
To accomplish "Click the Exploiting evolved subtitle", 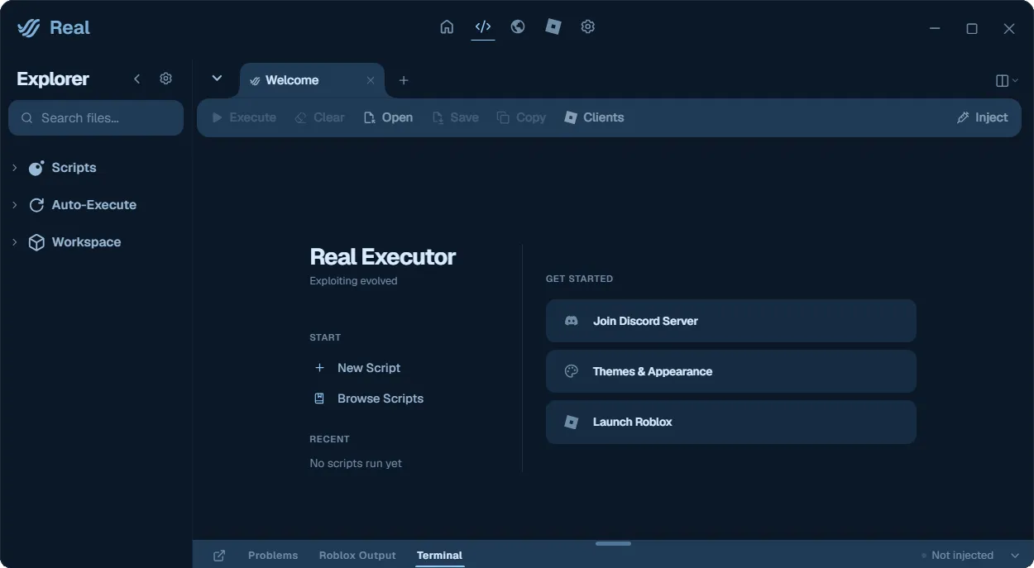I will [x=353, y=281].
